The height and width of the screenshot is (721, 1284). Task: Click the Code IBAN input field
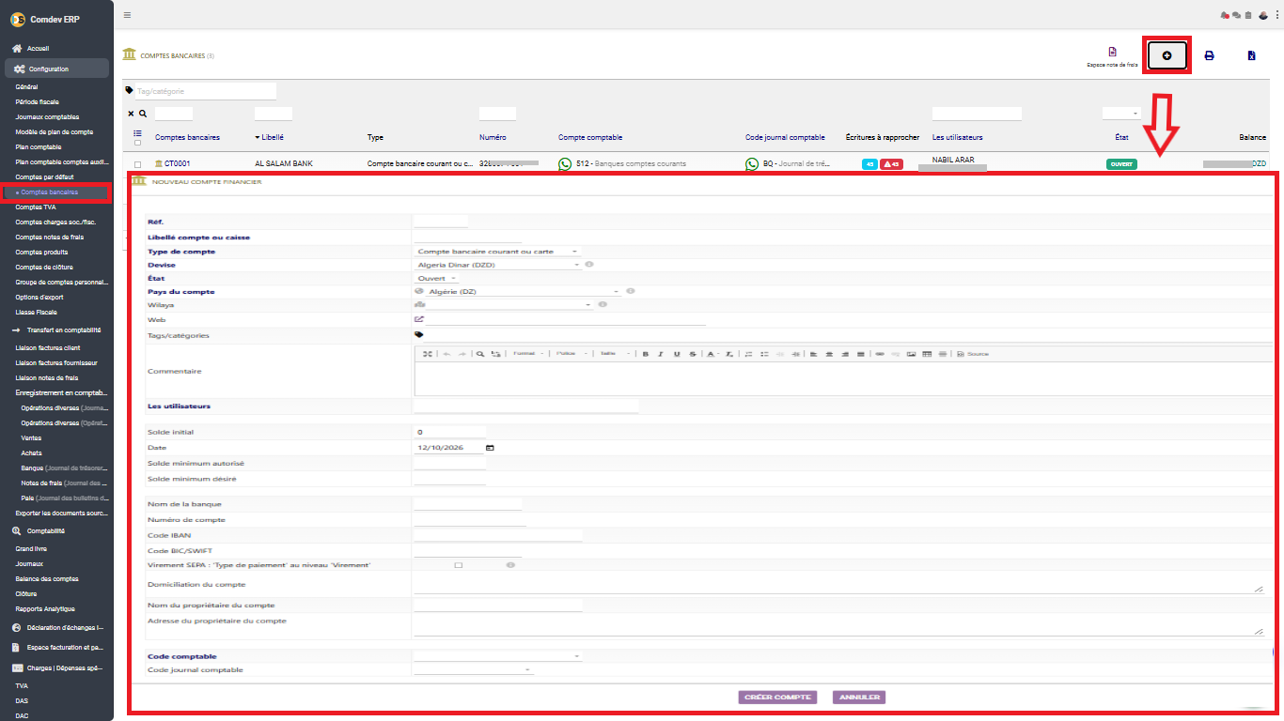[x=498, y=535]
